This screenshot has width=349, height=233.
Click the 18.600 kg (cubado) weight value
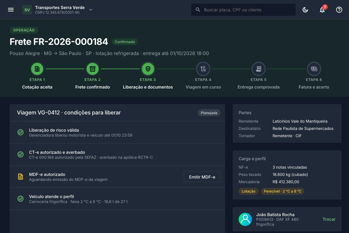coord(290,174)
